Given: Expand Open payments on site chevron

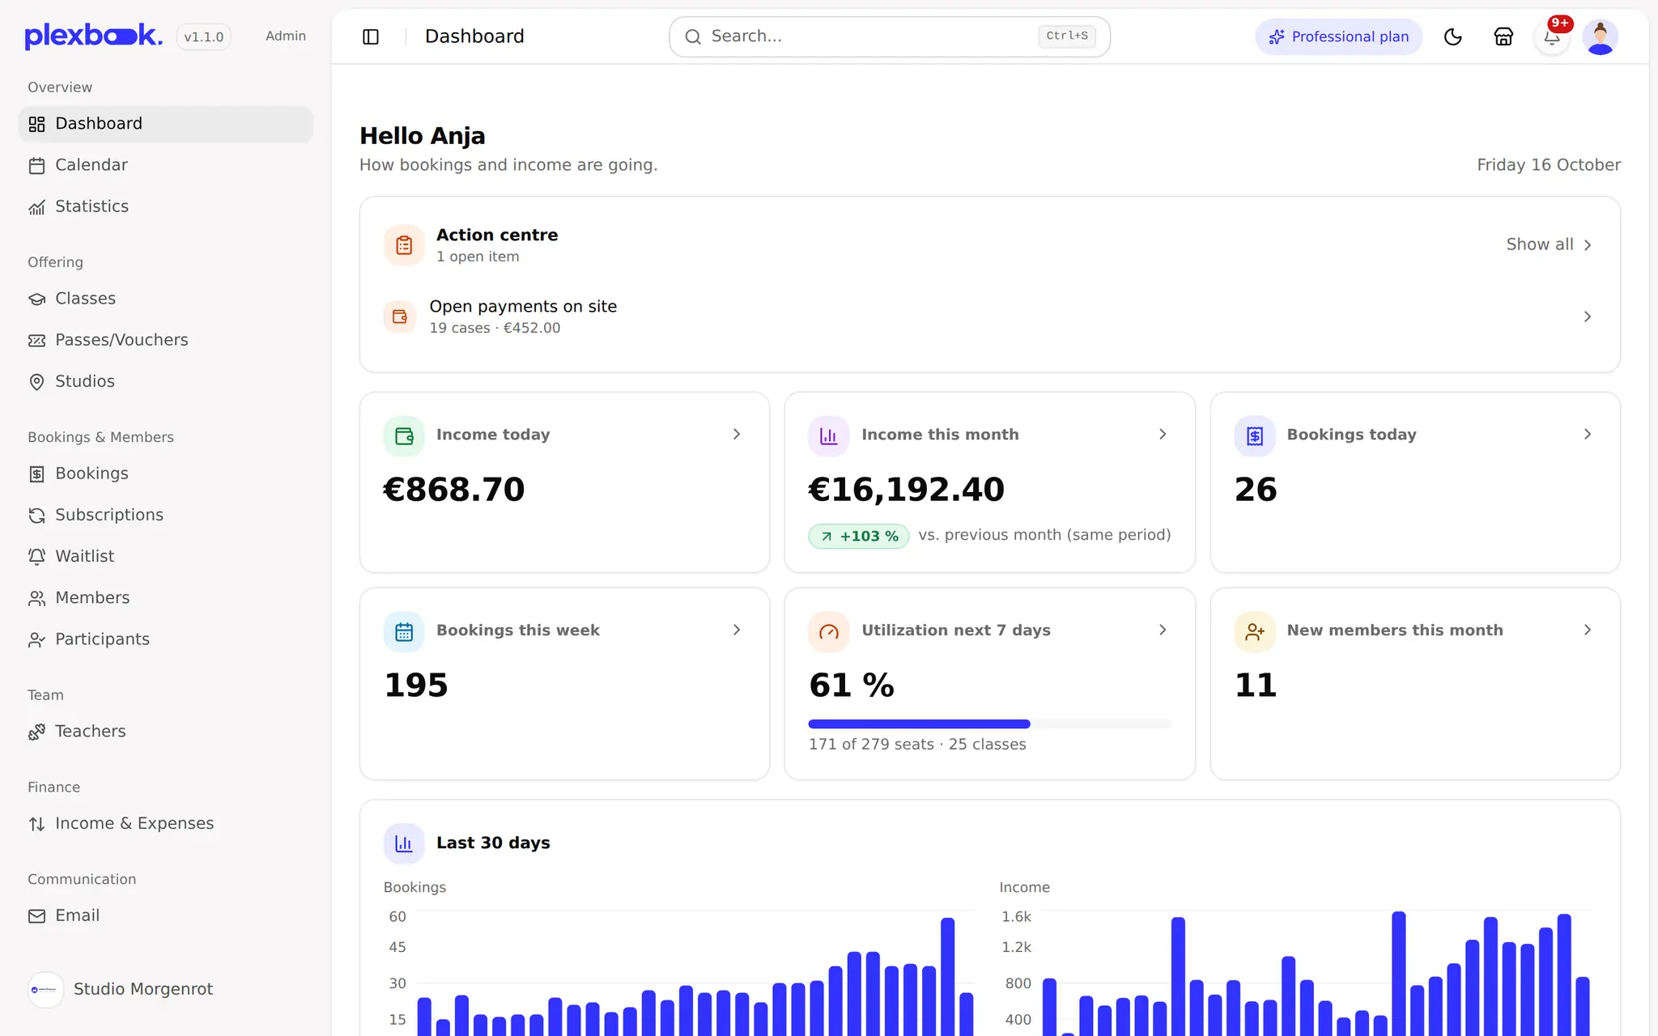Looking at the screenshot, I should coord(1587,316).
